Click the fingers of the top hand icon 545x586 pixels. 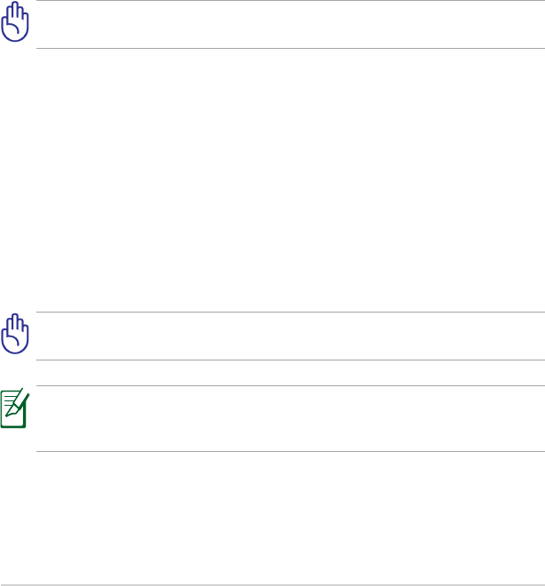pyautogui.click(x=15, y=12)
